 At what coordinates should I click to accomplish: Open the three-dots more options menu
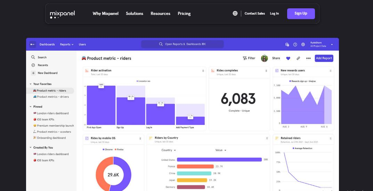pos(308,58)
